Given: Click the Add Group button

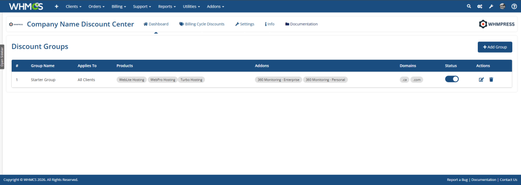Looking at the screenshot, I should [x=495, y=47].
